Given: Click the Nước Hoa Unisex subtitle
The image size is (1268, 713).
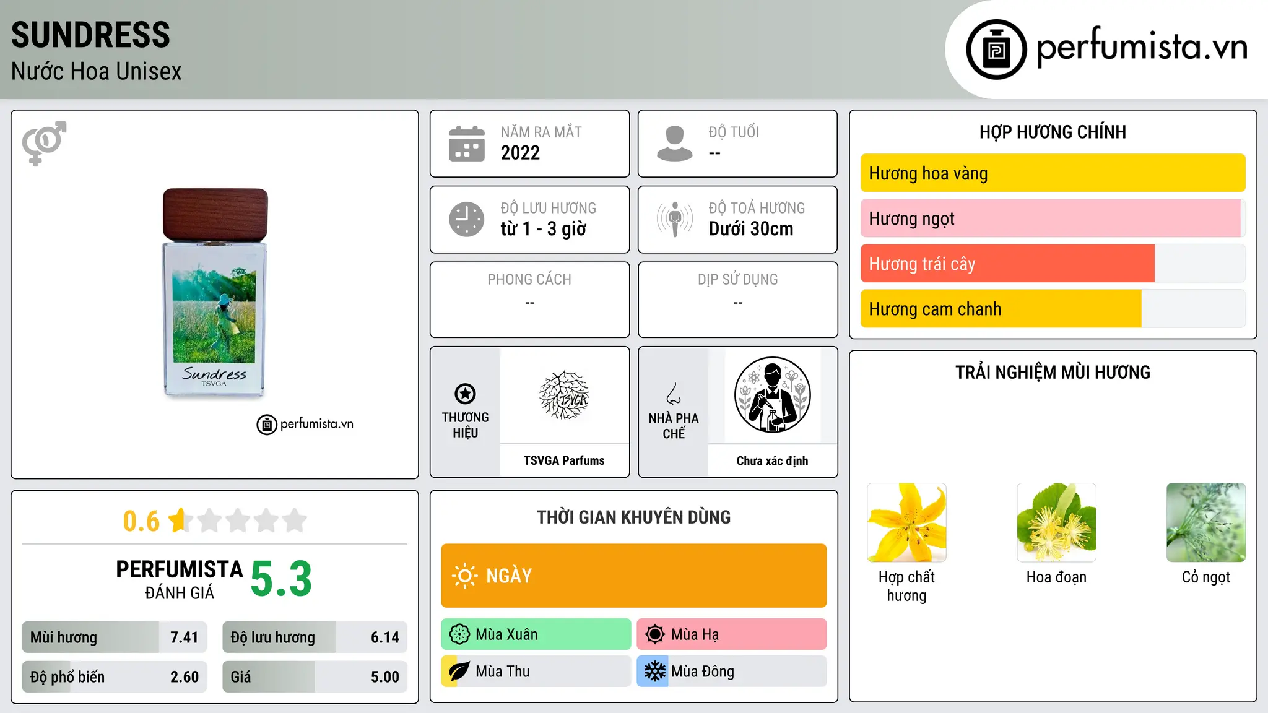Looking at the screenshot, I should pyautogui.click(x=97, y=71).
